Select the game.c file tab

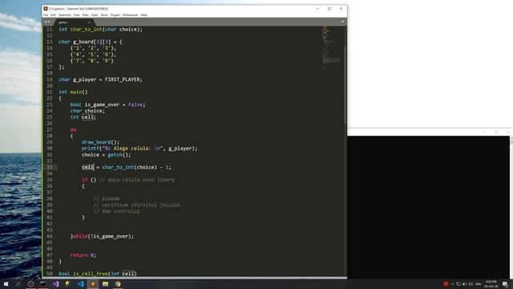coord(74,22)
